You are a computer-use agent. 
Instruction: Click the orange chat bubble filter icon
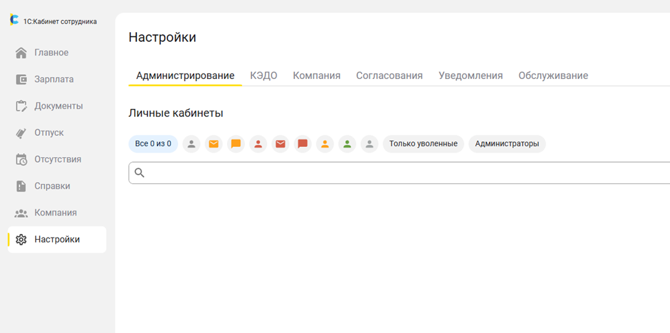point(236,144)
